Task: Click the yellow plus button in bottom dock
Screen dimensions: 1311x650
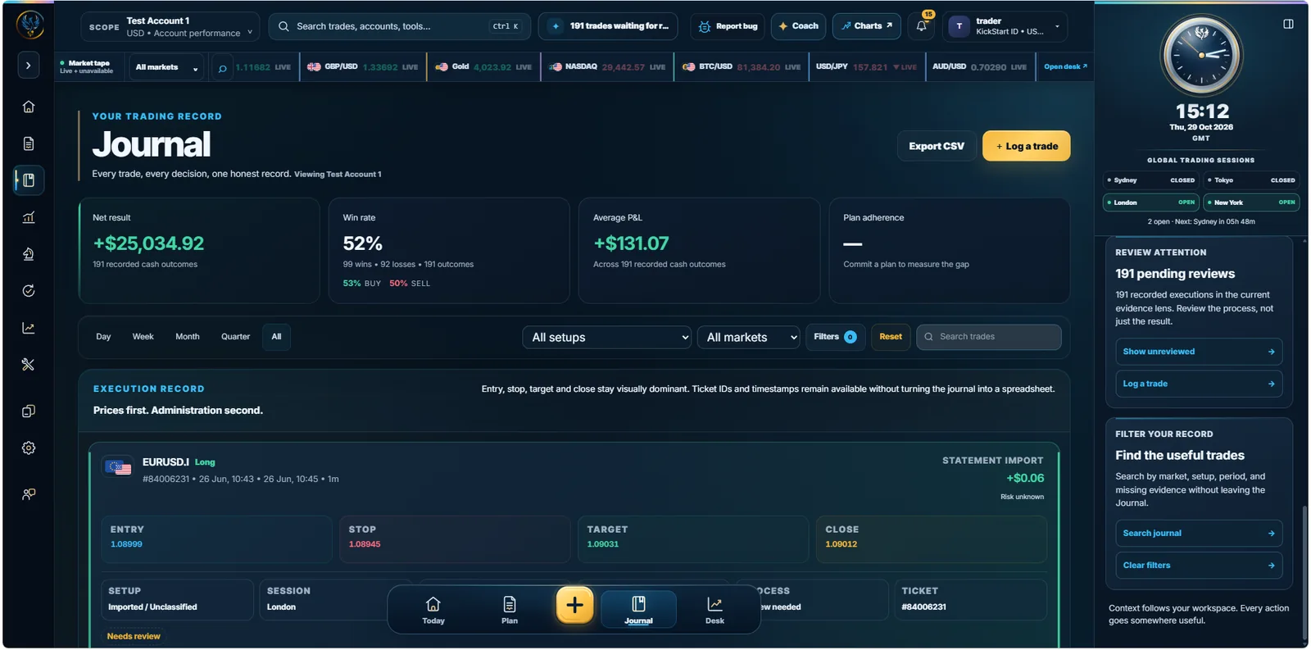Action: [575, 605]
